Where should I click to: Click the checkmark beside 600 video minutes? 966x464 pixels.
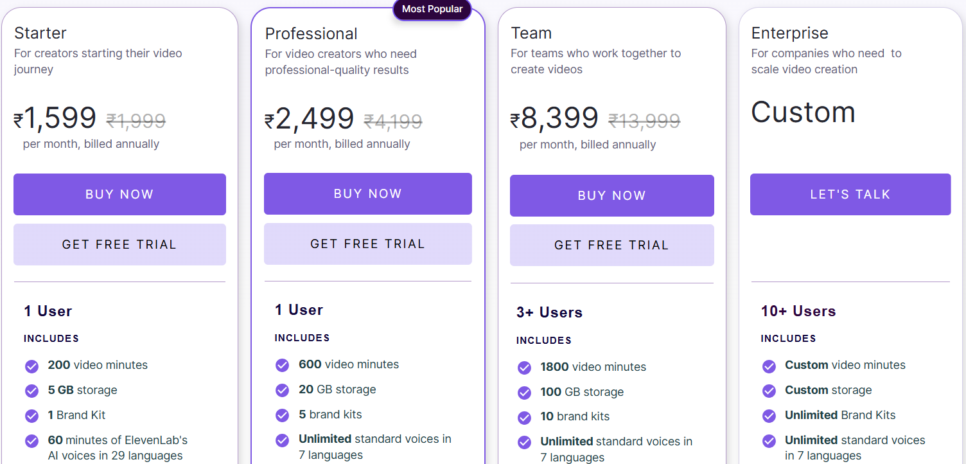(282, 364)
